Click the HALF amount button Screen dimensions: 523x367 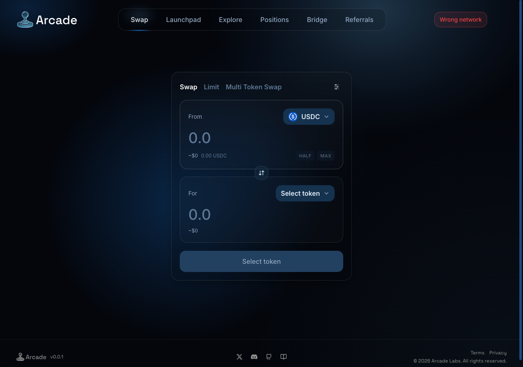pos(305,156)
